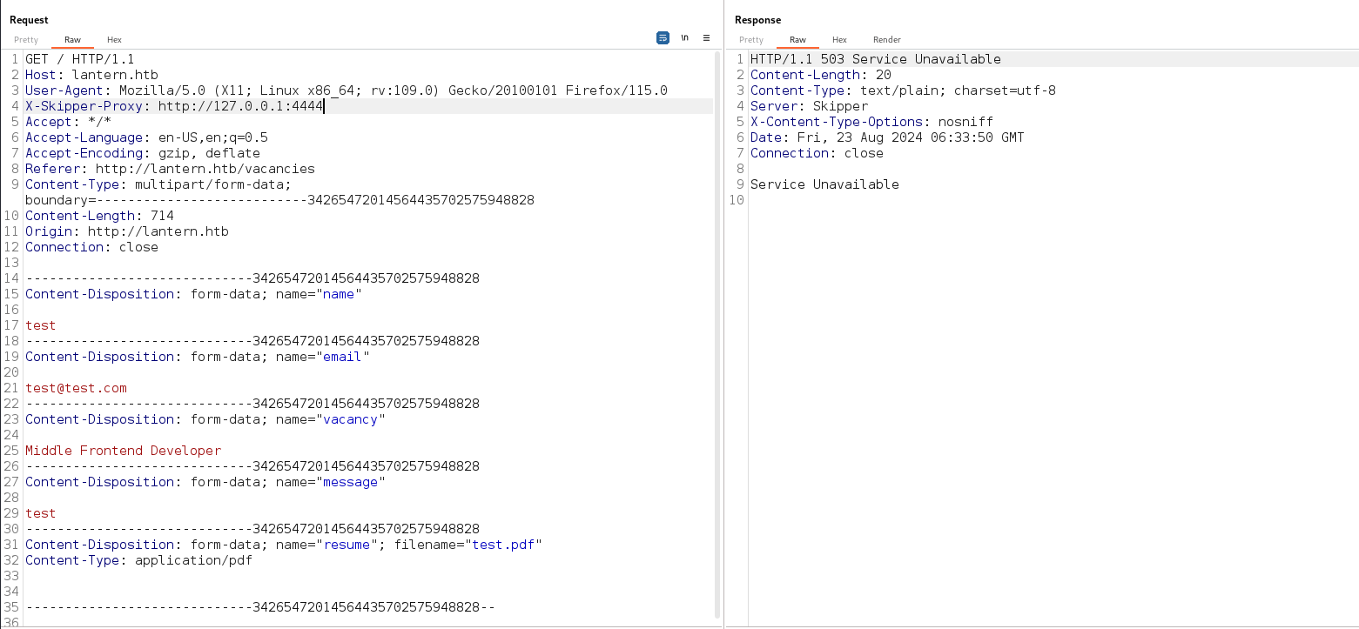The height and width of the screenshot is (629, 1359).
Task: Switch Request view to Hex tab
Action: 114,40
